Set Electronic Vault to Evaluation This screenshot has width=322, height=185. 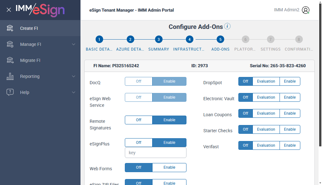(x=266, y=97)
